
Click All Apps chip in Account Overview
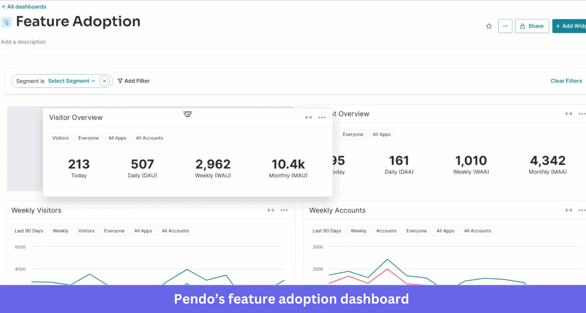[382, 135]
